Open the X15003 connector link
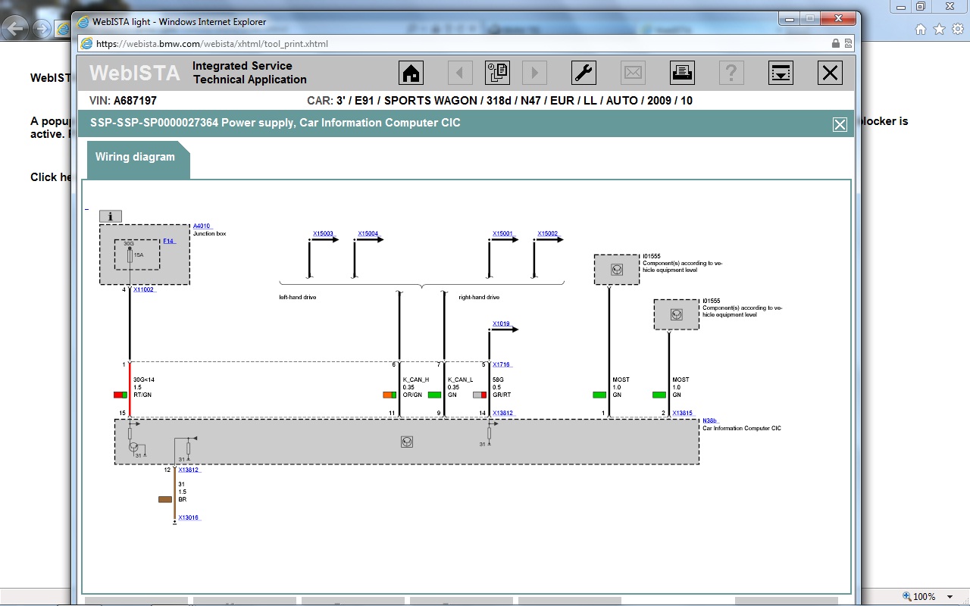 pyautogui.click(x=323, y=233)
